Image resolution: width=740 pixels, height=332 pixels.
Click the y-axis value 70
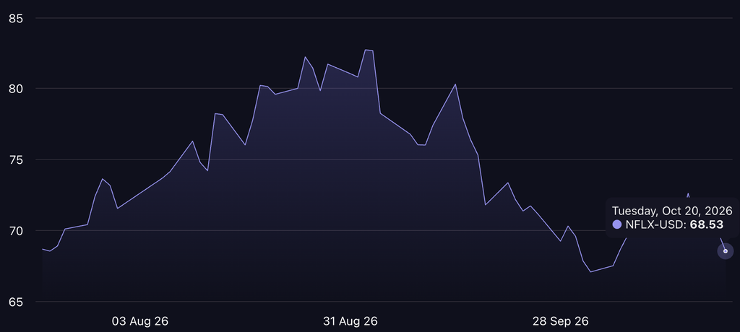(17, 231)
